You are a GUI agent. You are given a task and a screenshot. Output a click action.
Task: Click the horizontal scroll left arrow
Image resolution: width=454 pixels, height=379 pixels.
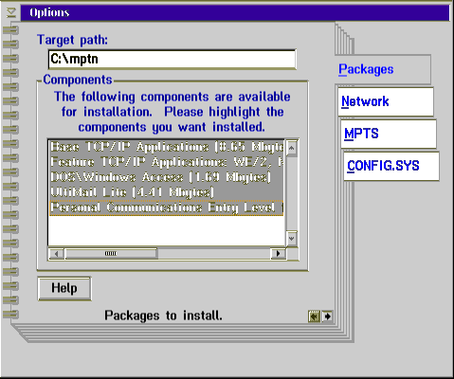pos(56,253)
